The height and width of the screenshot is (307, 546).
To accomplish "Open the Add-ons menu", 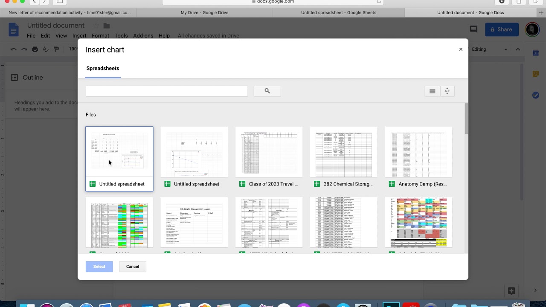I will click(143, 36).
